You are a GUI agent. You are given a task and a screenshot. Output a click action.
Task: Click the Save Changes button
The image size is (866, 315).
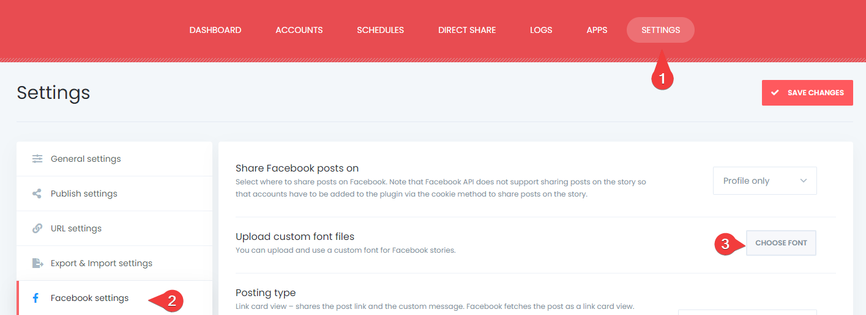point(807,93)
